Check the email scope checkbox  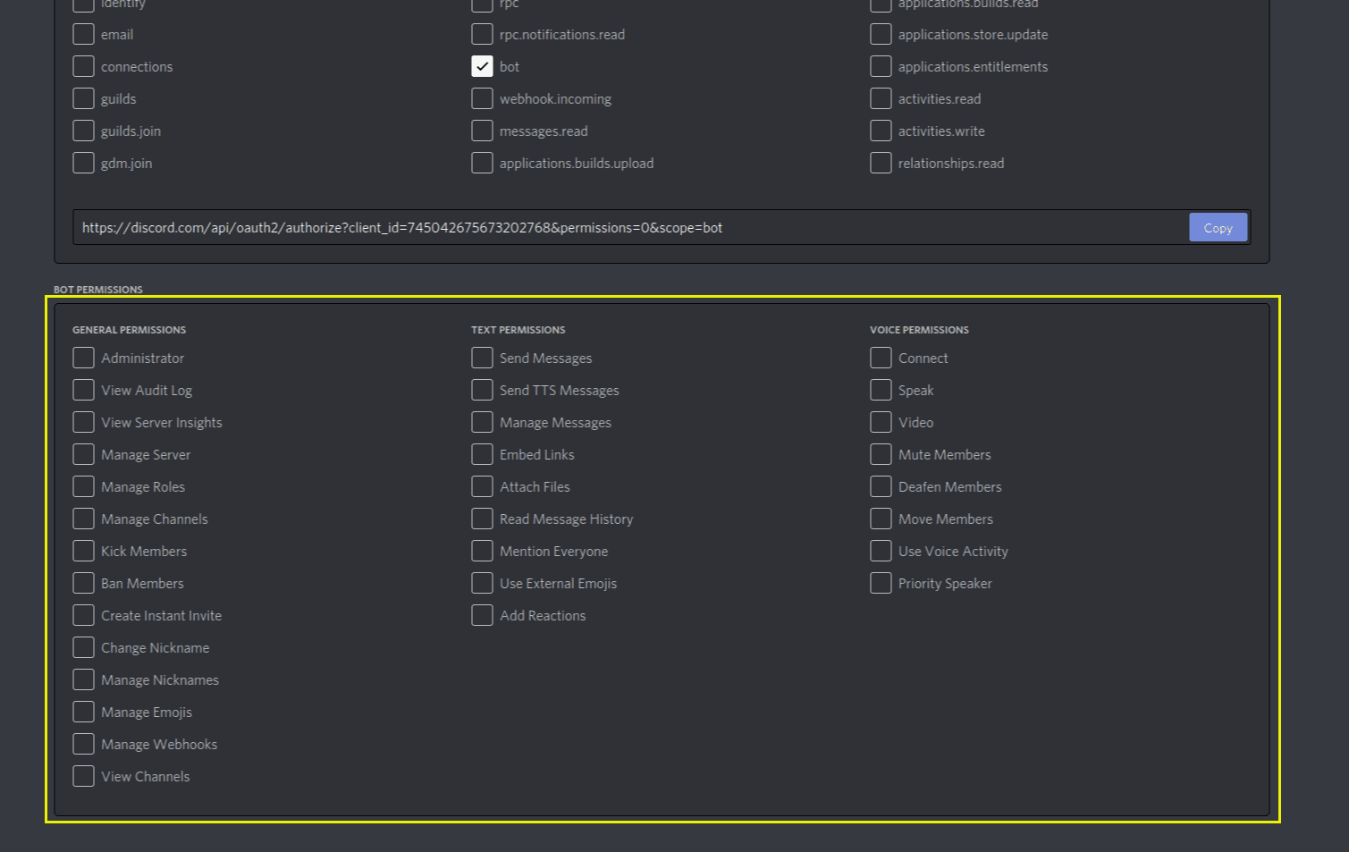click(x=84, y=35)
